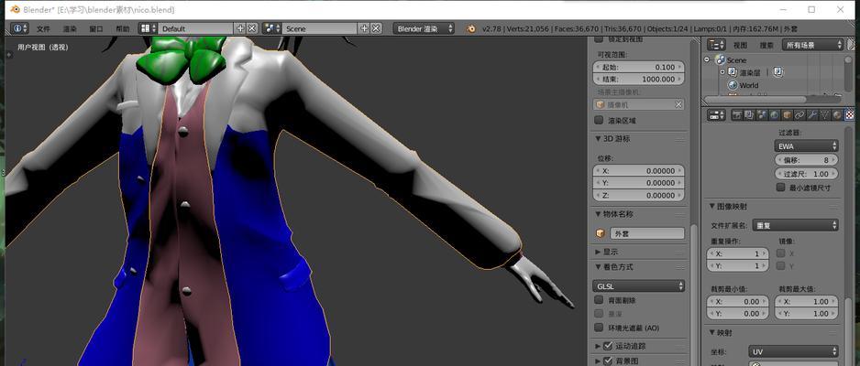860x366 pixels.
Task: Switch to the Mesh Data triangle icon
Action: (824, 115)
